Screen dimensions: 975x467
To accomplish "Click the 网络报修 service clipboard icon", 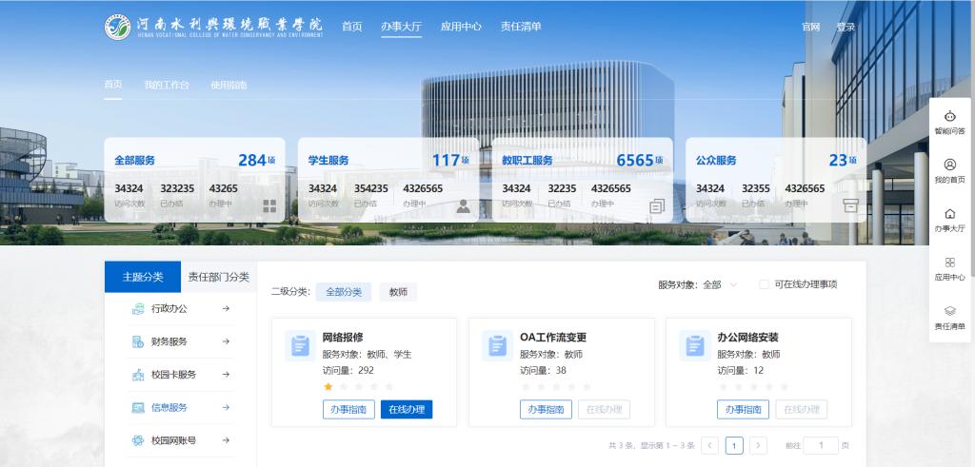I will (300, 346).
